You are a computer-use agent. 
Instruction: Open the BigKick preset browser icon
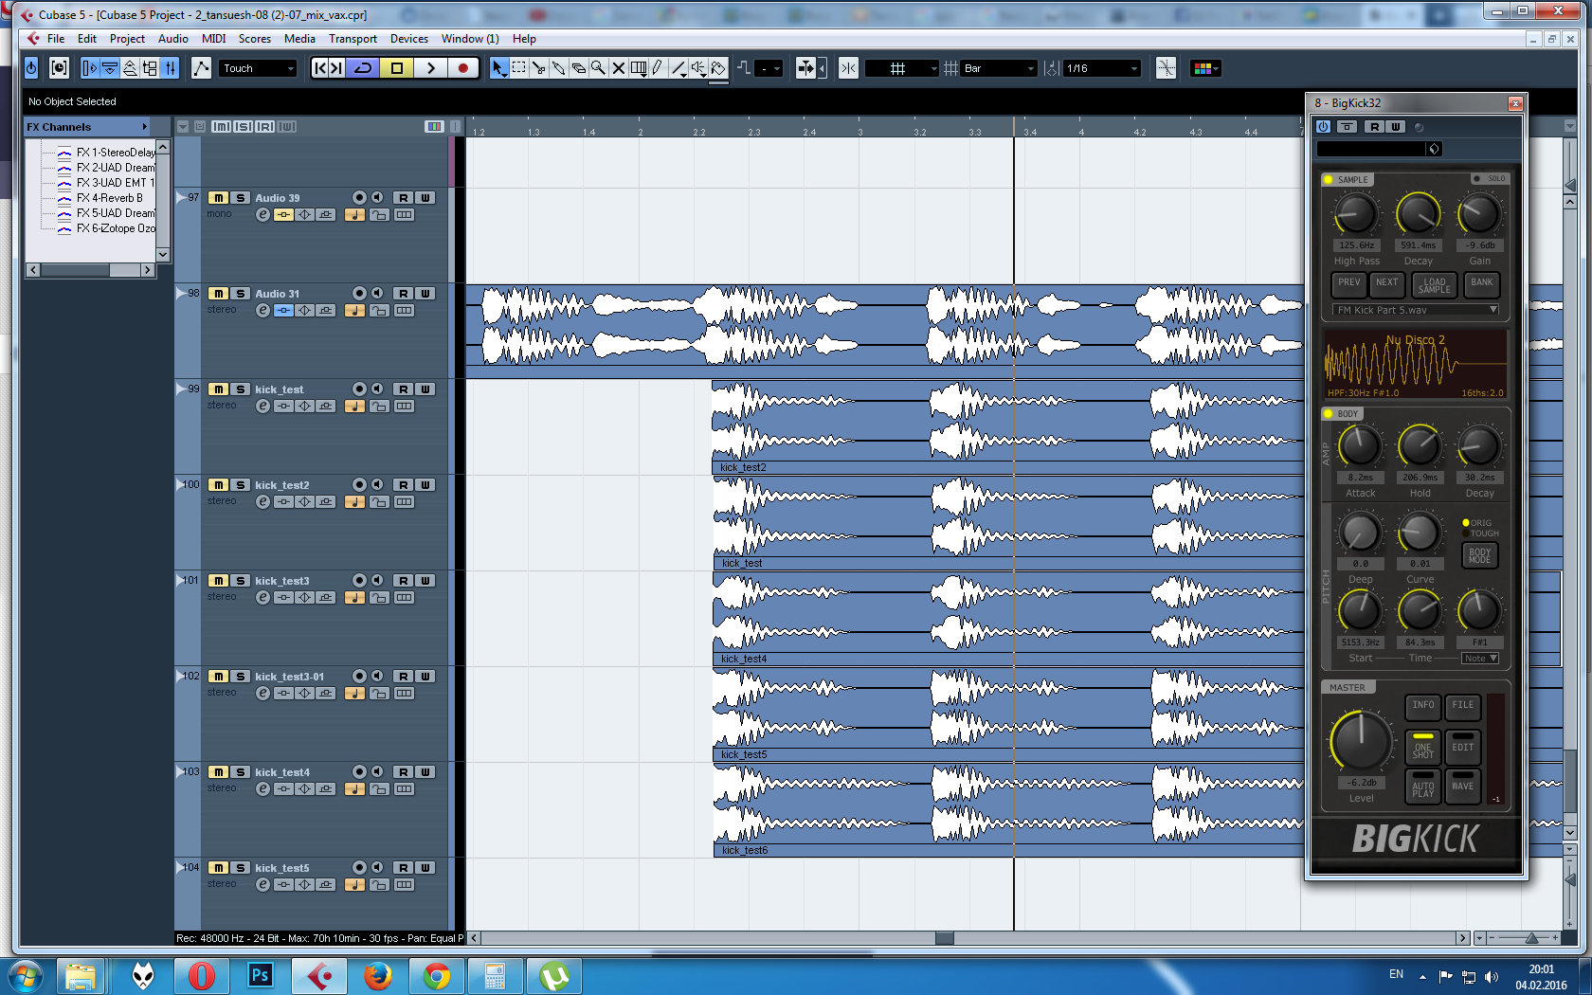tap(1434, 149)
